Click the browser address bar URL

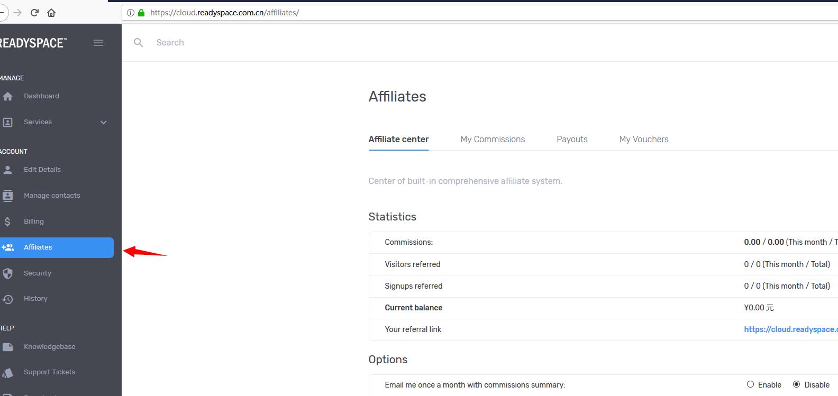point(224,13)
